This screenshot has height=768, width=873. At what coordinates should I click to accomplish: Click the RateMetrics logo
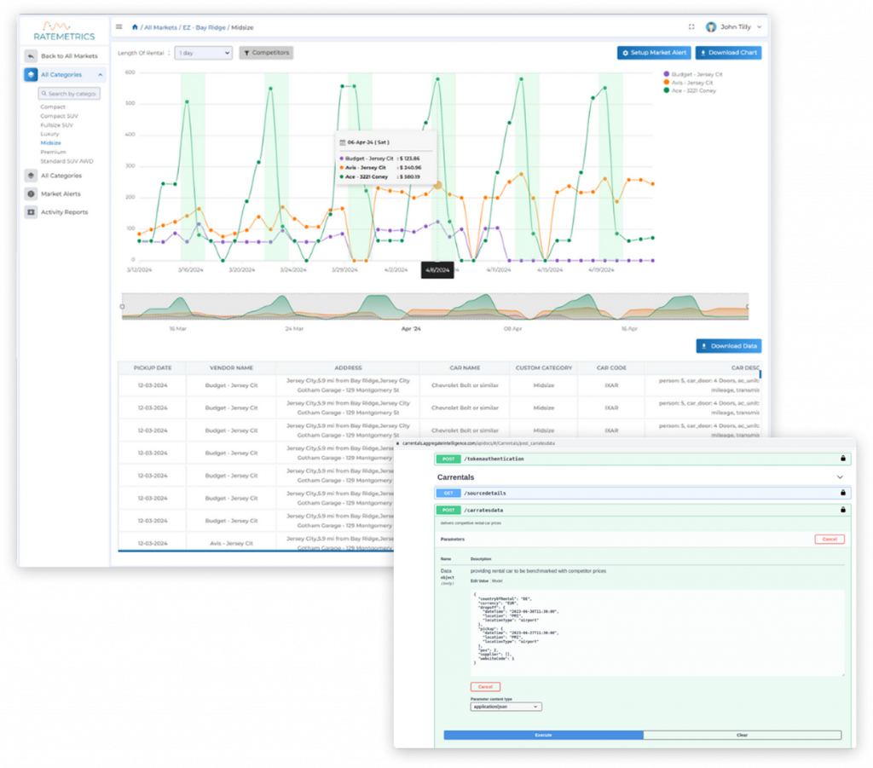[x=64, y=32]
